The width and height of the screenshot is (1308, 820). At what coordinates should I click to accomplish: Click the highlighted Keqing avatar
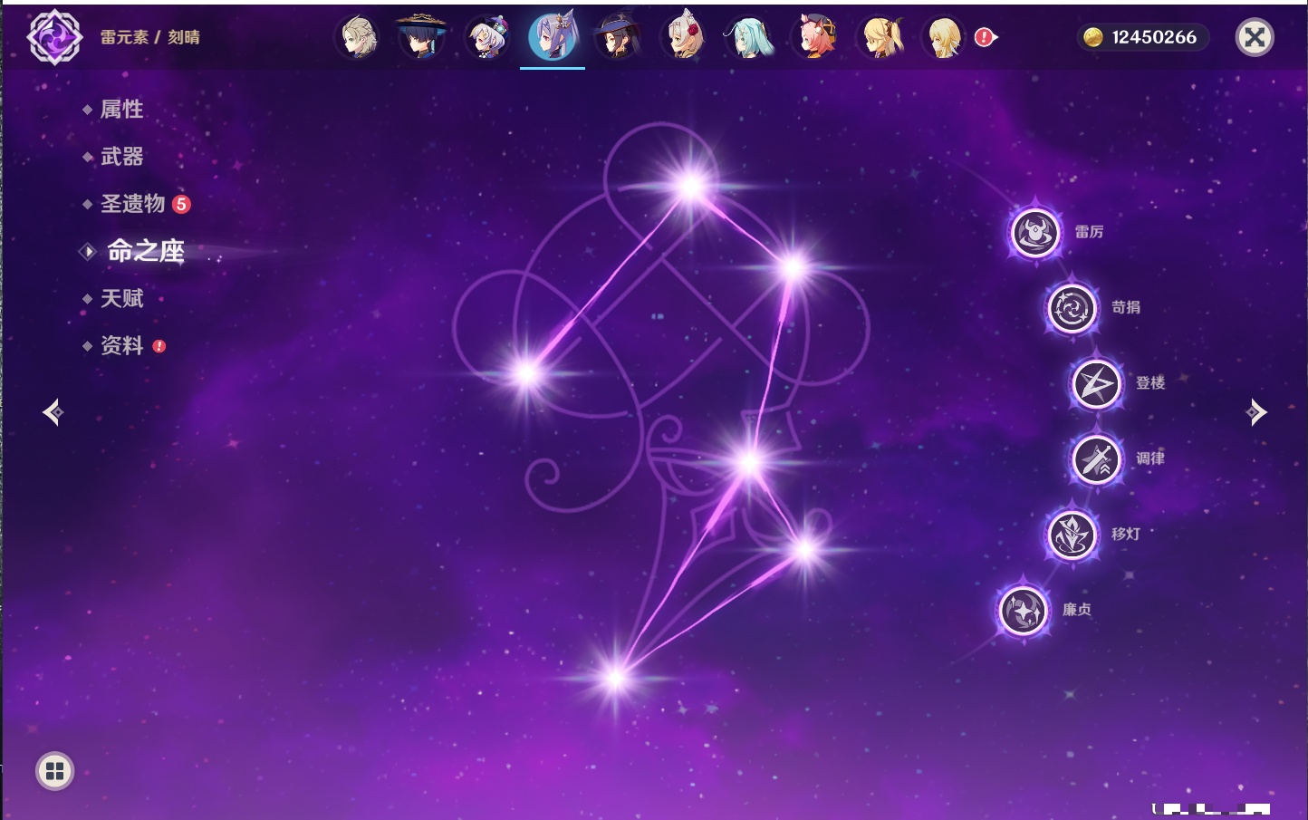553,36
